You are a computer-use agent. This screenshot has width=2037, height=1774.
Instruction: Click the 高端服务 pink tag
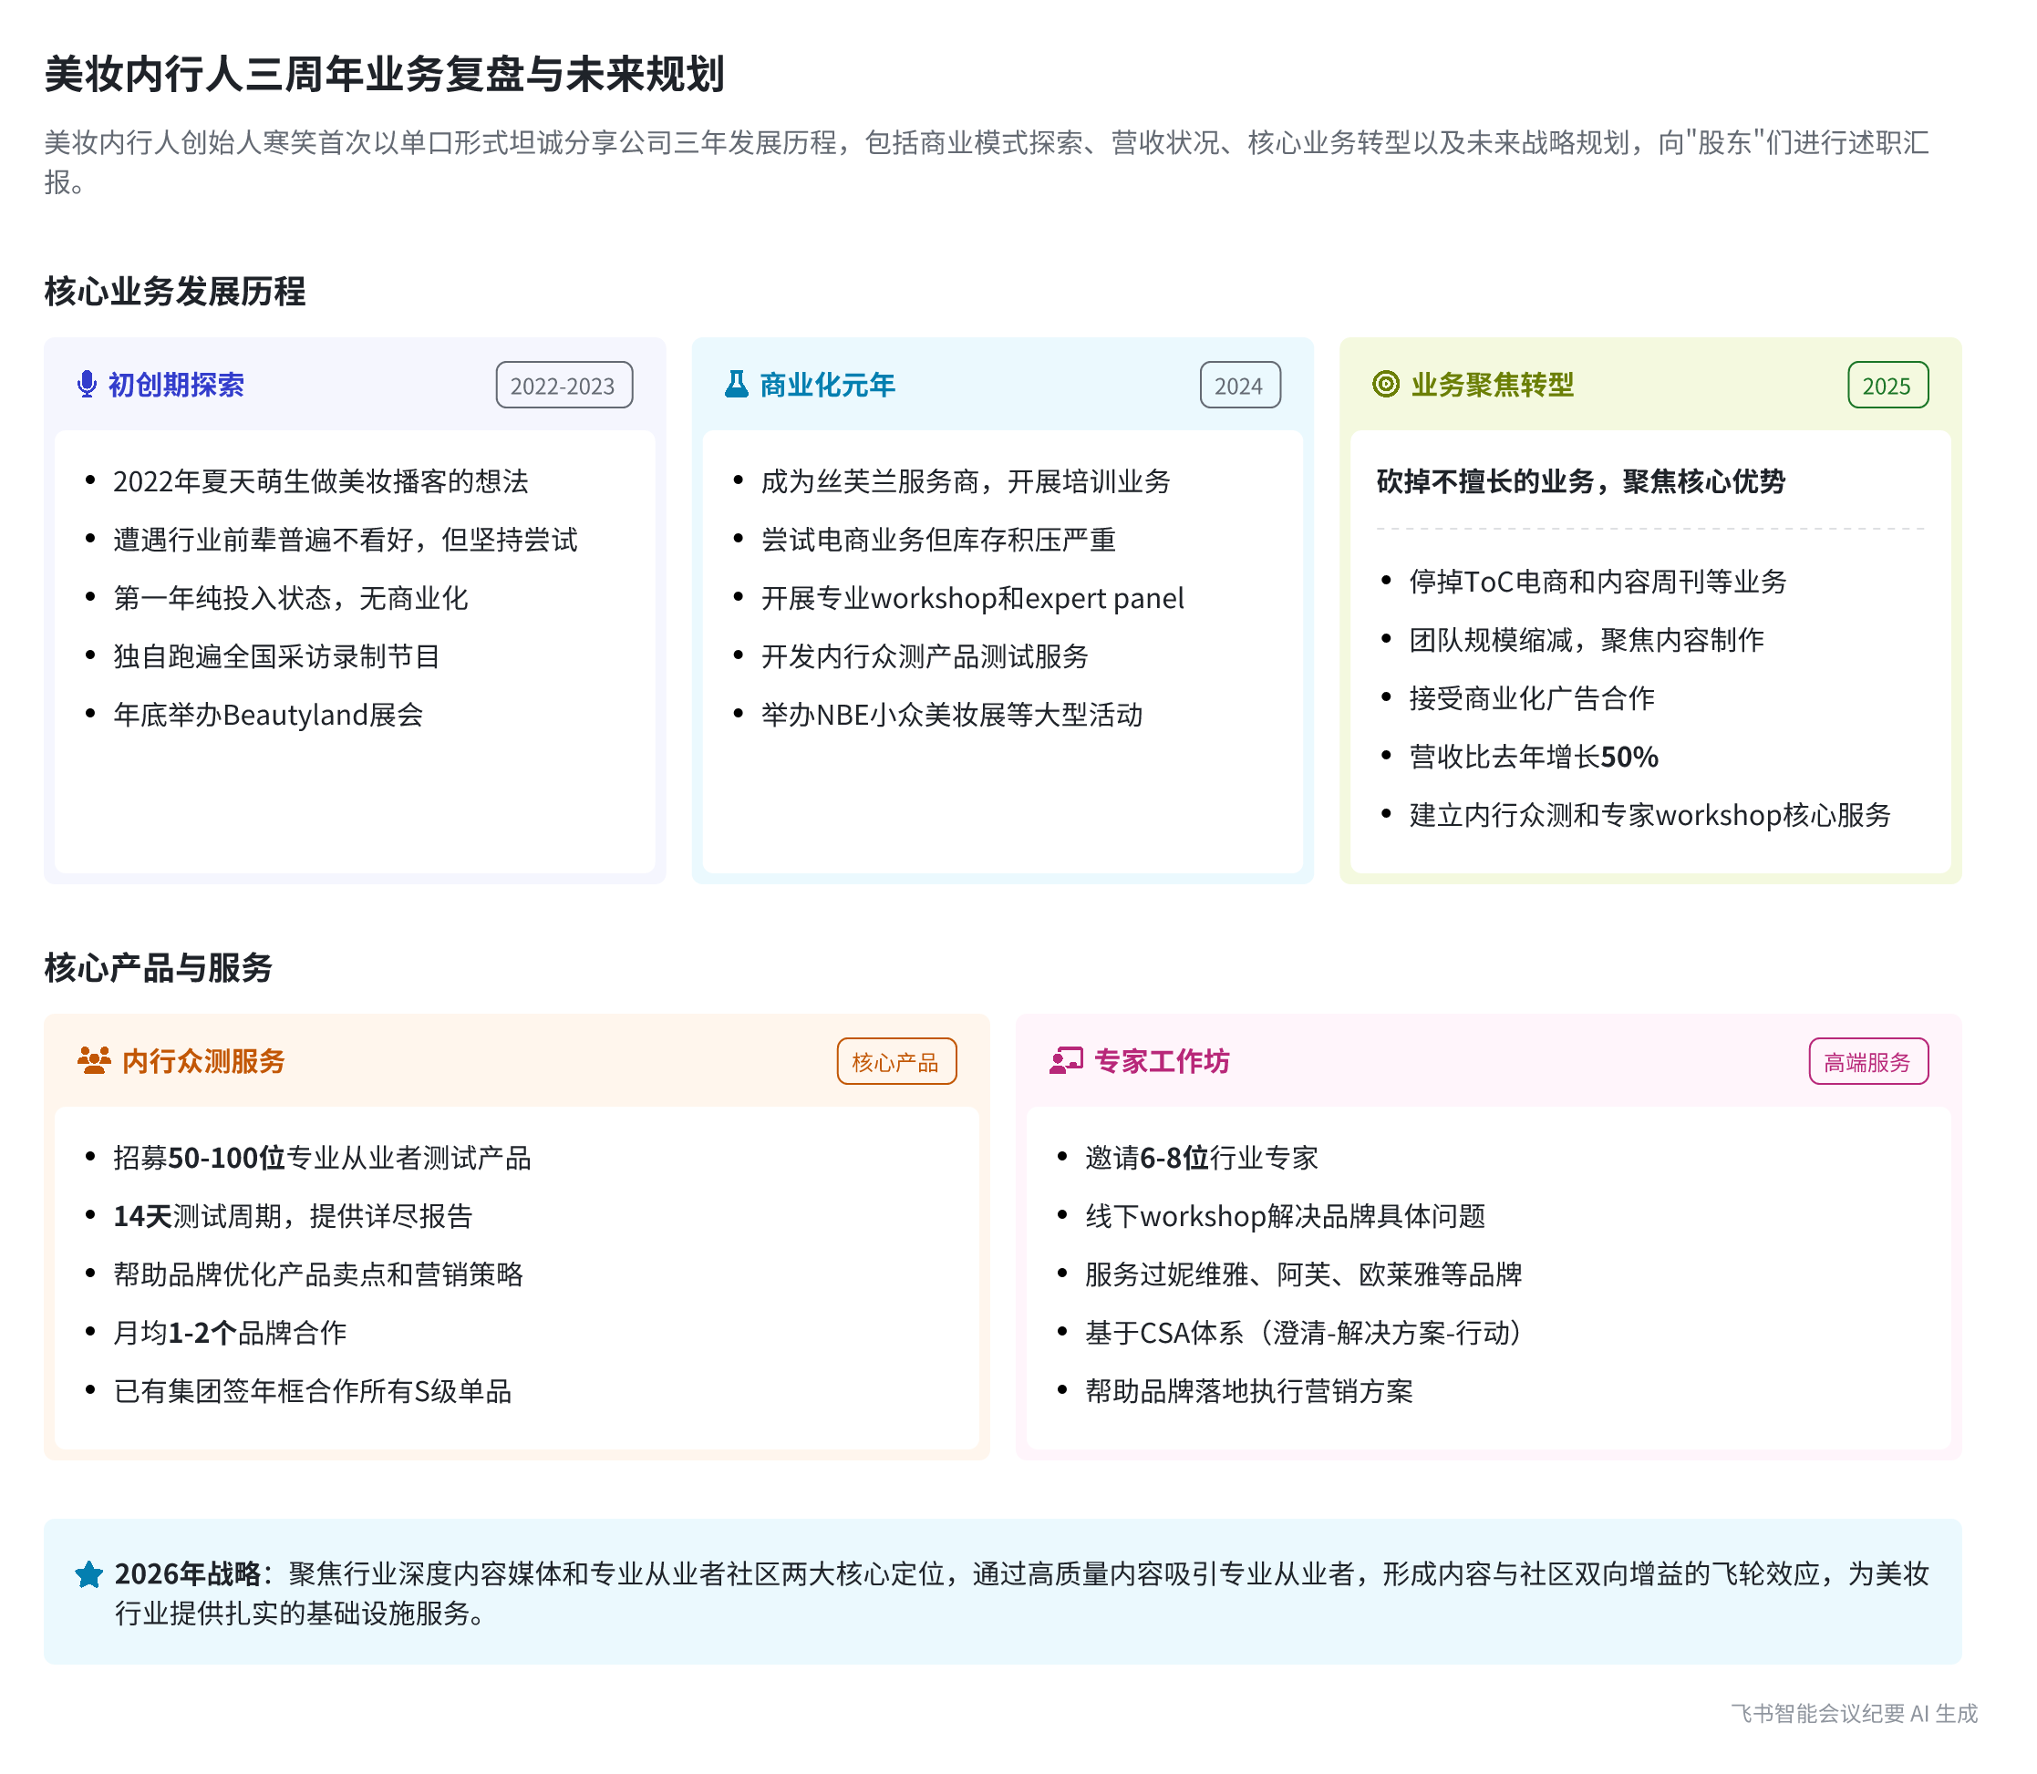click(x=1867, y=1062)
